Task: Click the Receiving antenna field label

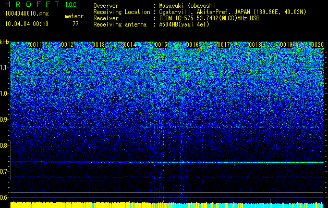Action: 120,24
